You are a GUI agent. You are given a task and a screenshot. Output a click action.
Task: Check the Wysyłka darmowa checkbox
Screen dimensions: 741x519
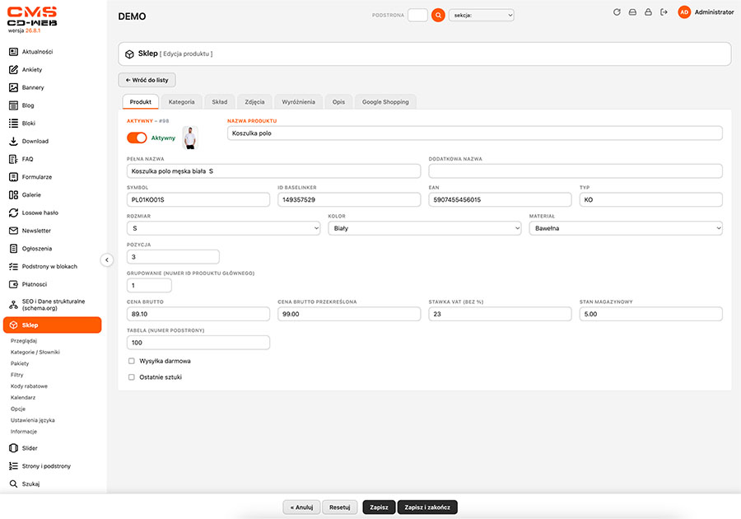(x=132, y=361)
